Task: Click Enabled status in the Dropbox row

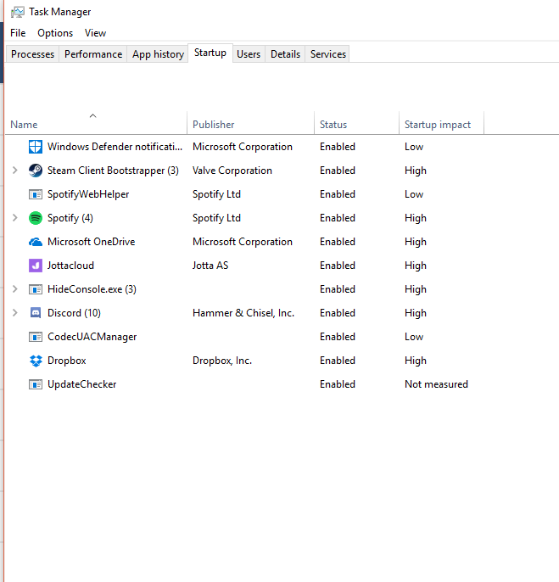Action: click(338, 361)
